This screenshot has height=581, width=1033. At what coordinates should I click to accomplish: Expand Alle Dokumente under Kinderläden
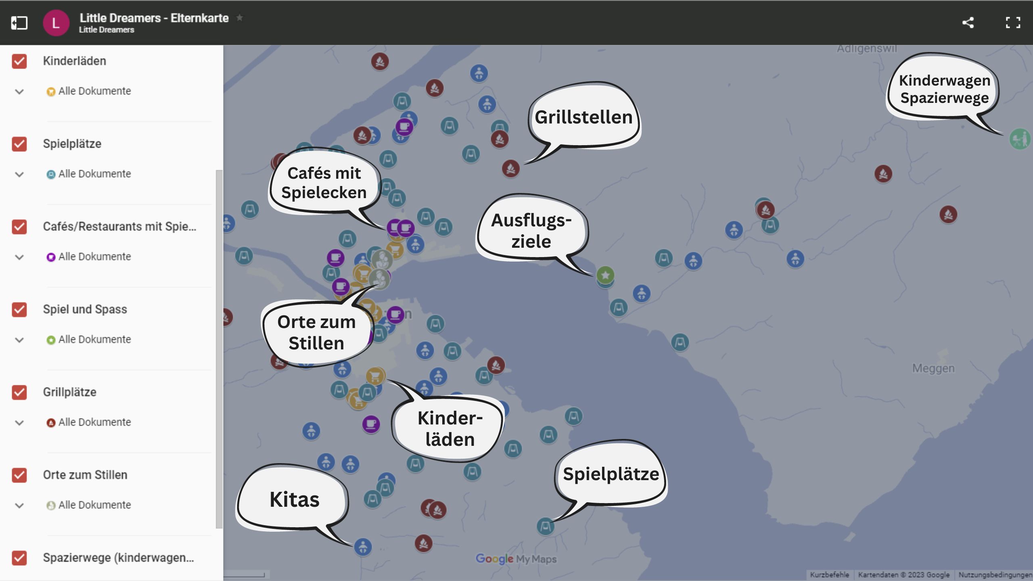(x=19, y=92)
